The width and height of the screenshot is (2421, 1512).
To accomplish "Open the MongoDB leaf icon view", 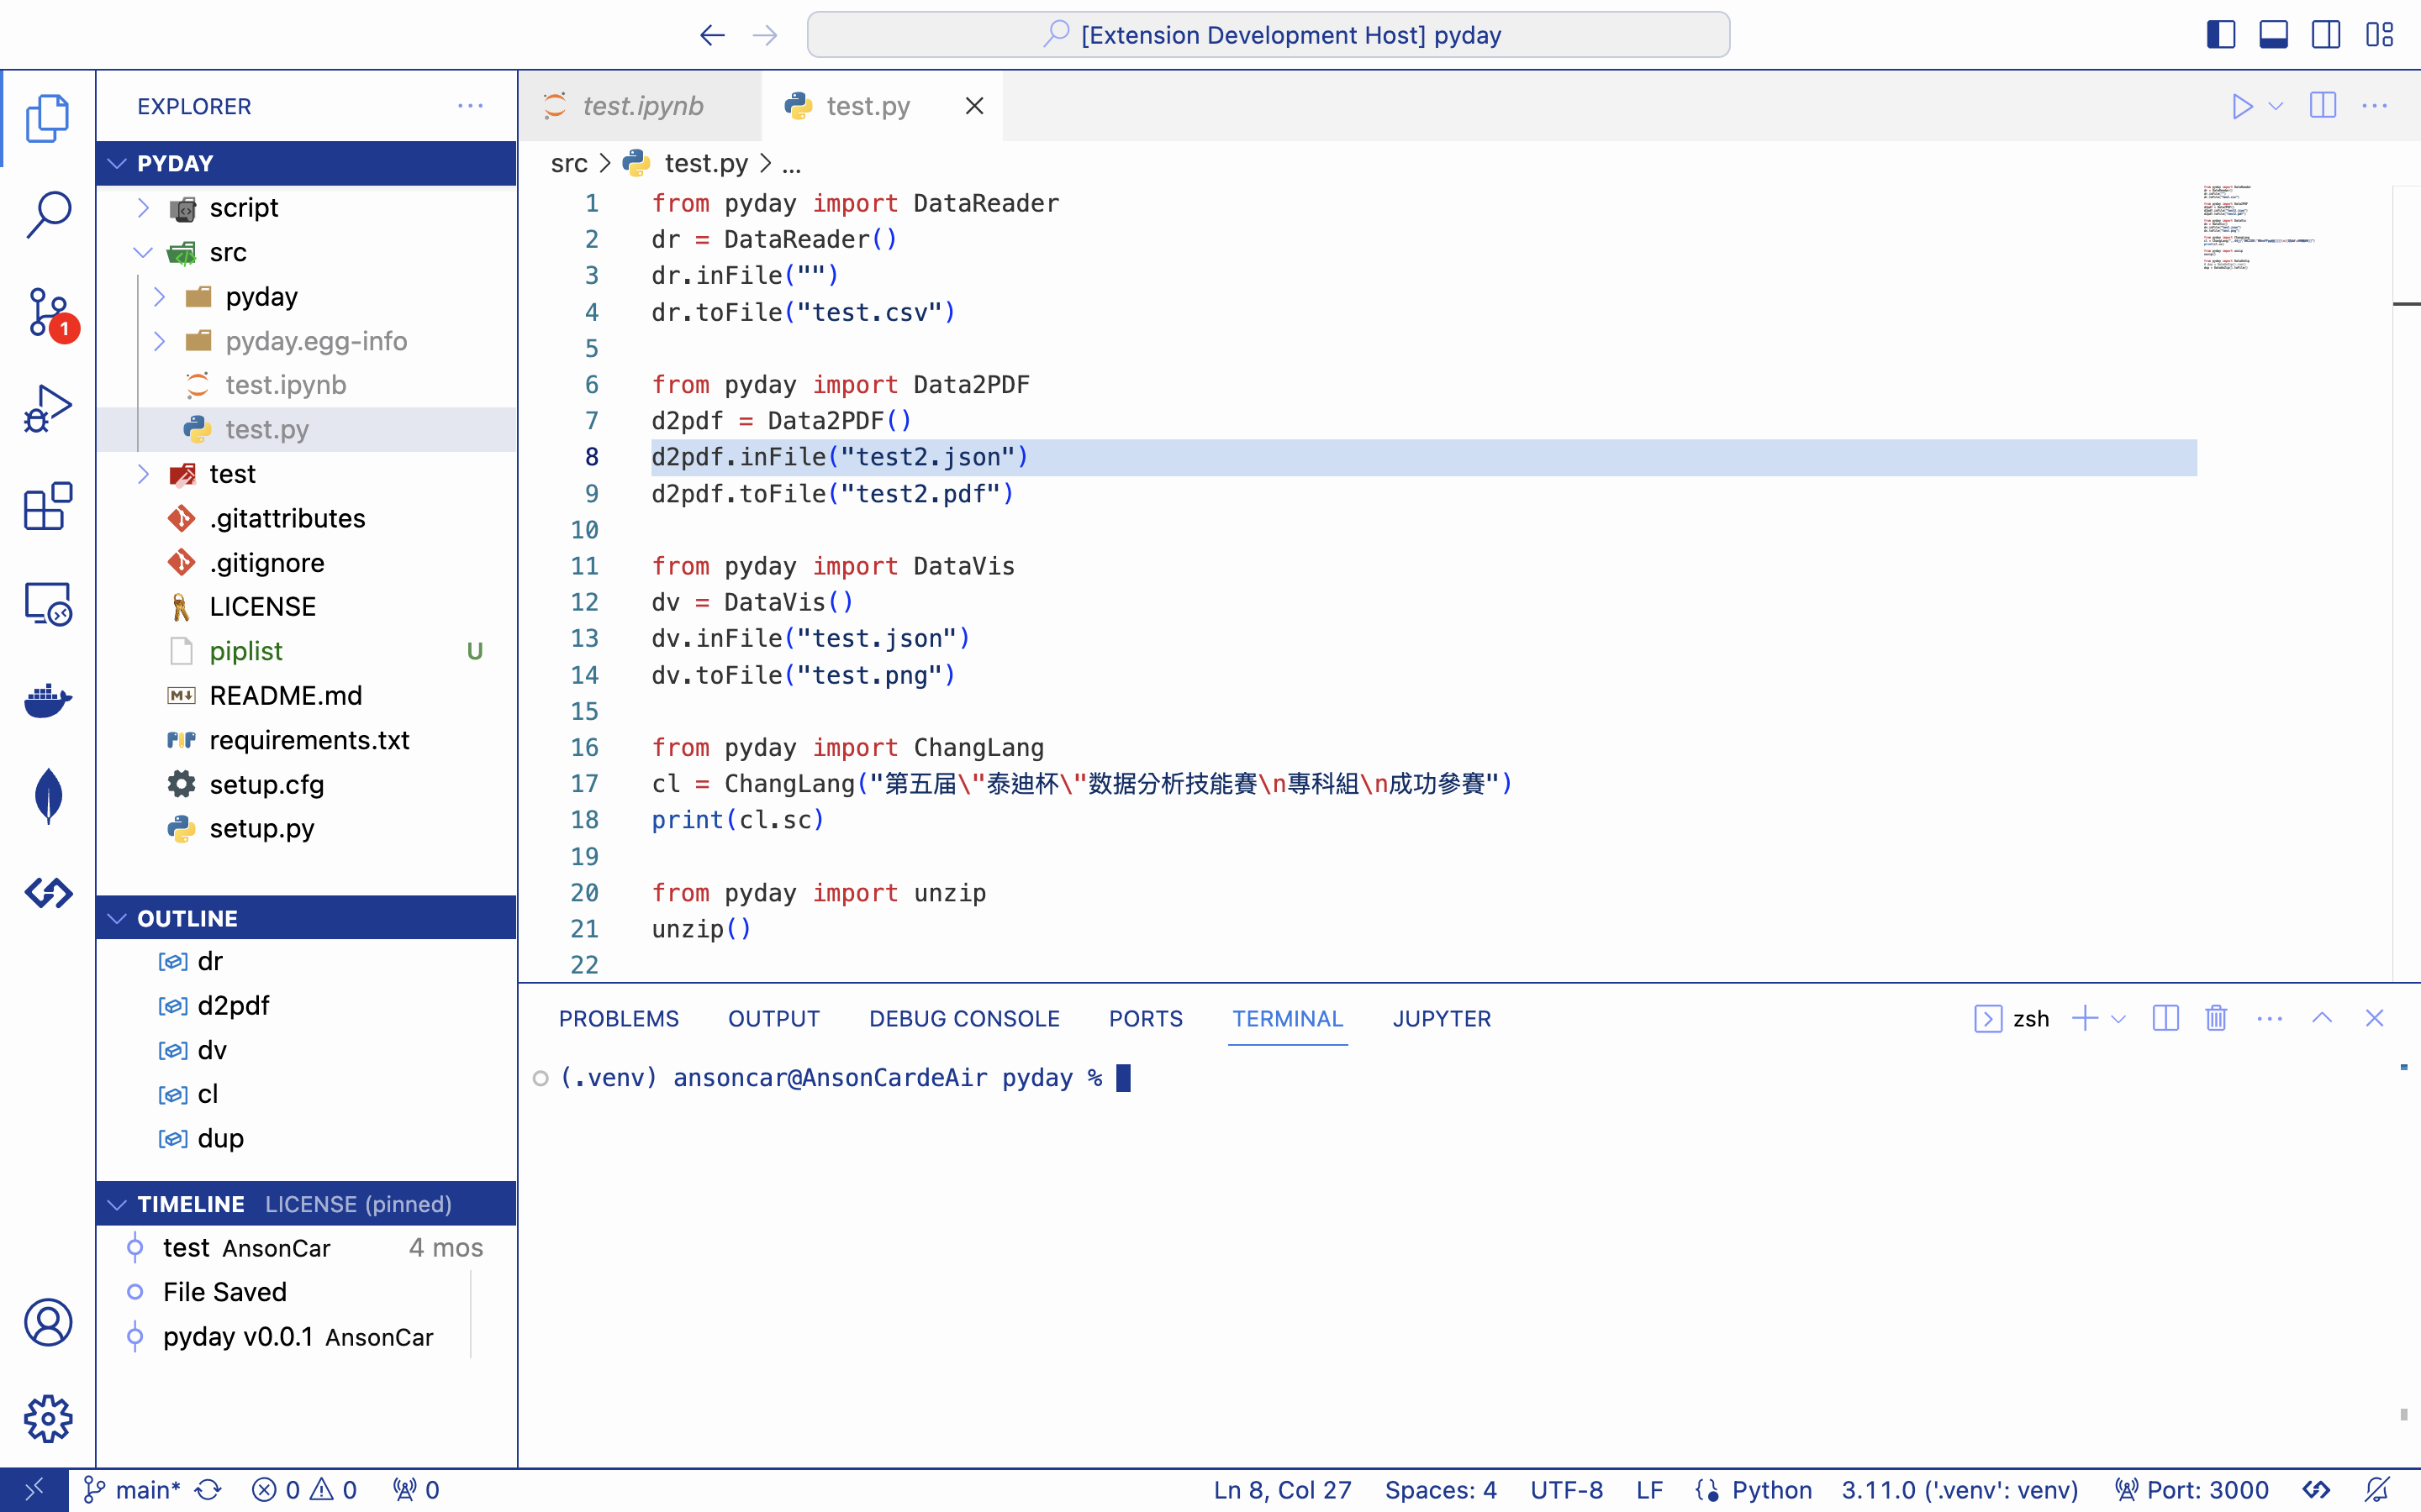I will tap(47, 796).
